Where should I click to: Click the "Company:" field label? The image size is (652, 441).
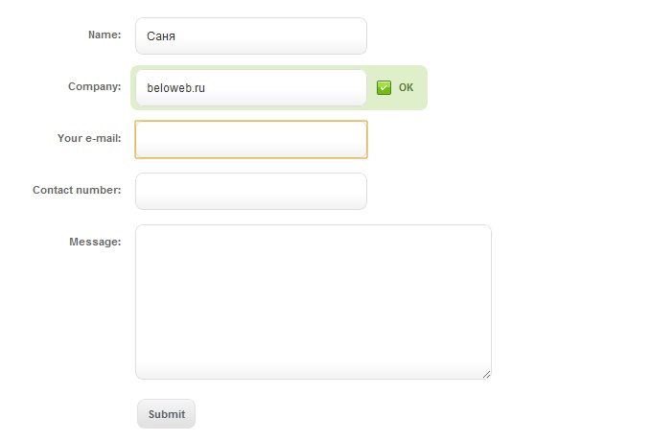click(94, 86)
